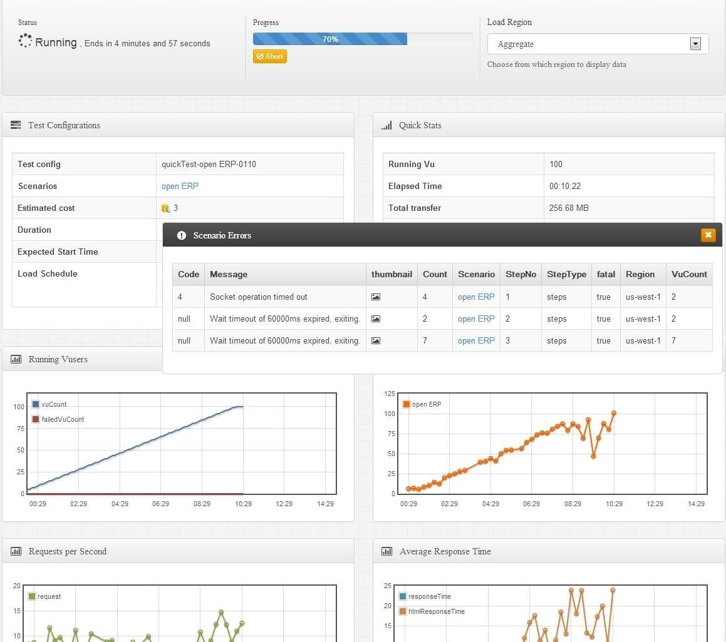Click the Requests per Second chart icon
The image size is (726, 642).
[x=16, y=551]
